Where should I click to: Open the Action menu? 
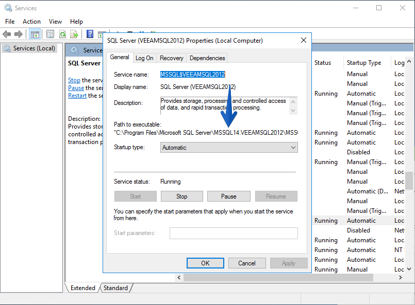click(31, 22)
